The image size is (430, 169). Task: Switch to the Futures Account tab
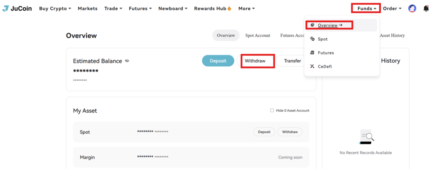pyautogui.click(x=292, y=35)
